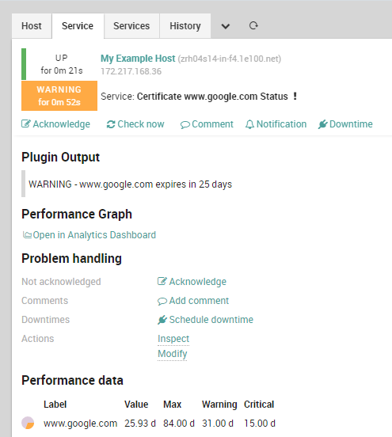Screen dimensions: 392x437
Task: Click the Check now refresh arrows icon
Action: coord(111,124)
